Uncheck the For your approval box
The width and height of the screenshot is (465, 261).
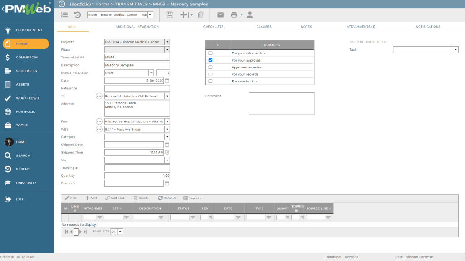(211, 60)
